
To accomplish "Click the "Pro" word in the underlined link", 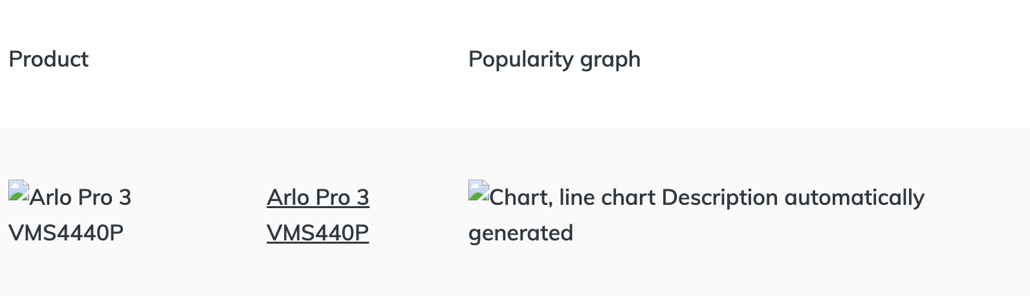I will 333,198.
